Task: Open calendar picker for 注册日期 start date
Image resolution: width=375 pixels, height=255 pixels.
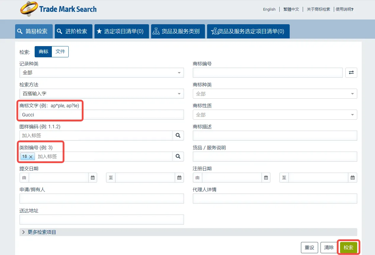Action: 266,178
